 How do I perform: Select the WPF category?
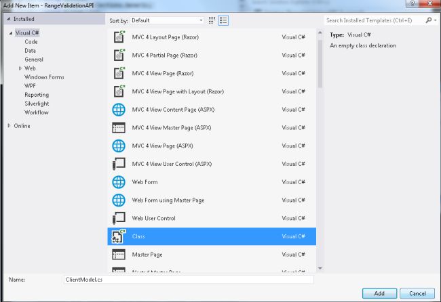[x=30, y=86]
